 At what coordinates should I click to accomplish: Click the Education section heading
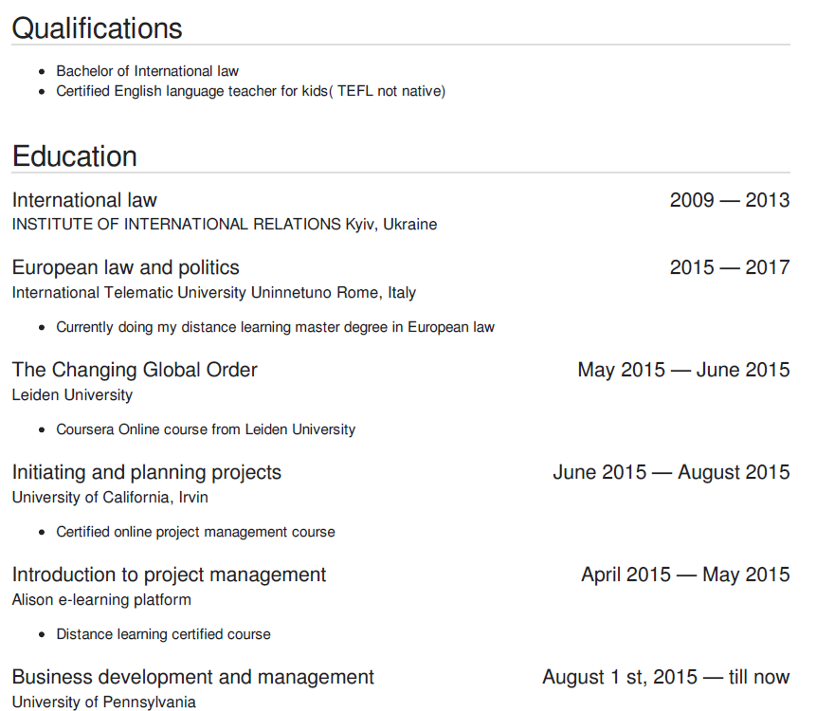click(x=75, y=156)
